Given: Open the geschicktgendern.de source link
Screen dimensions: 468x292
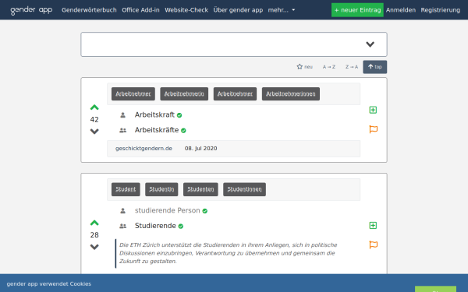Looking at the screenshot, I should click(x=144, y=149).
